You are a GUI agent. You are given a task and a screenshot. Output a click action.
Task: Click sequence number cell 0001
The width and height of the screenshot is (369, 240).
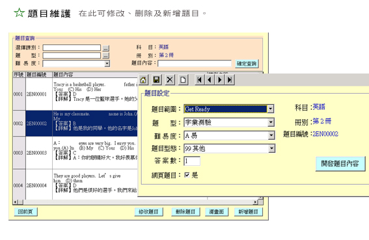(x=19, y=94)
